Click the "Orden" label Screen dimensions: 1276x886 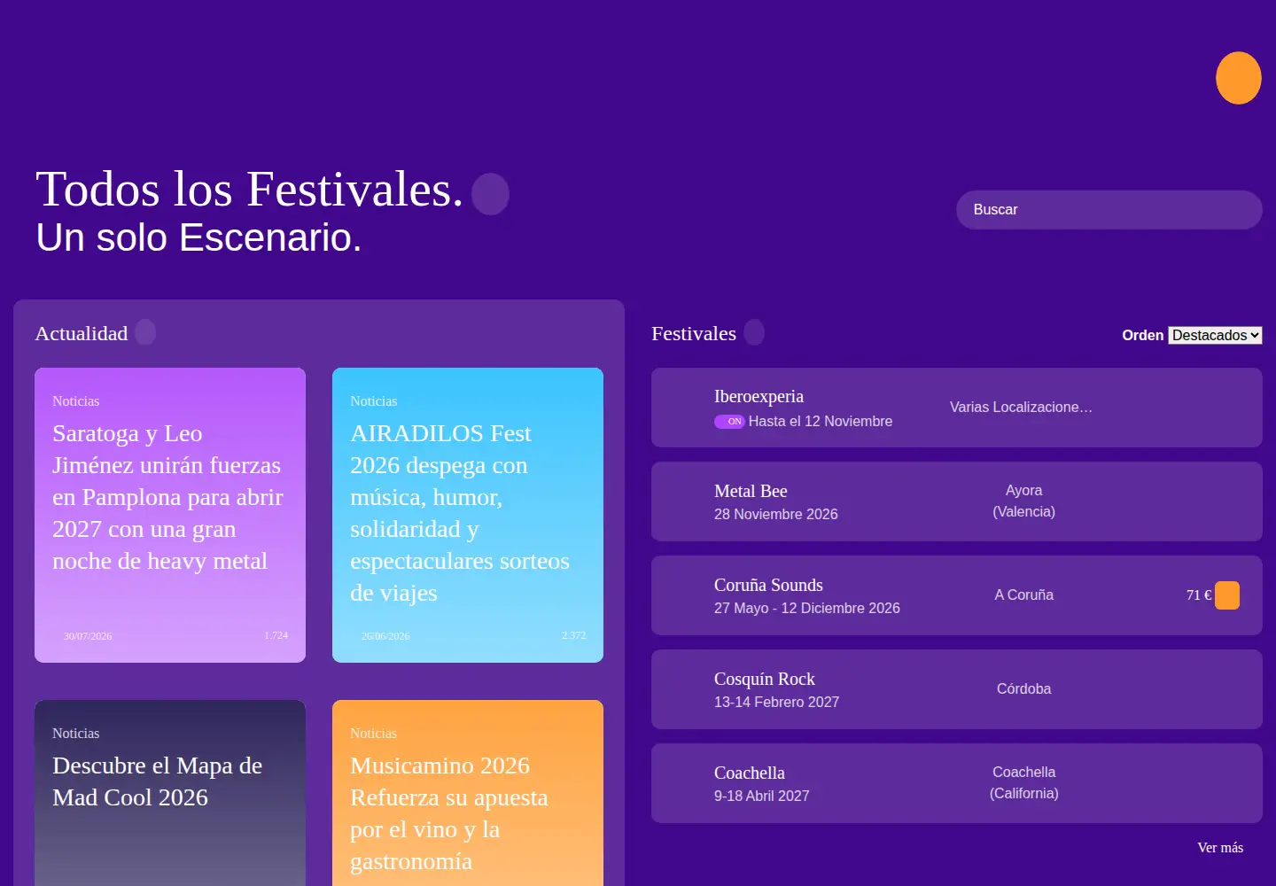[1143, 336]
